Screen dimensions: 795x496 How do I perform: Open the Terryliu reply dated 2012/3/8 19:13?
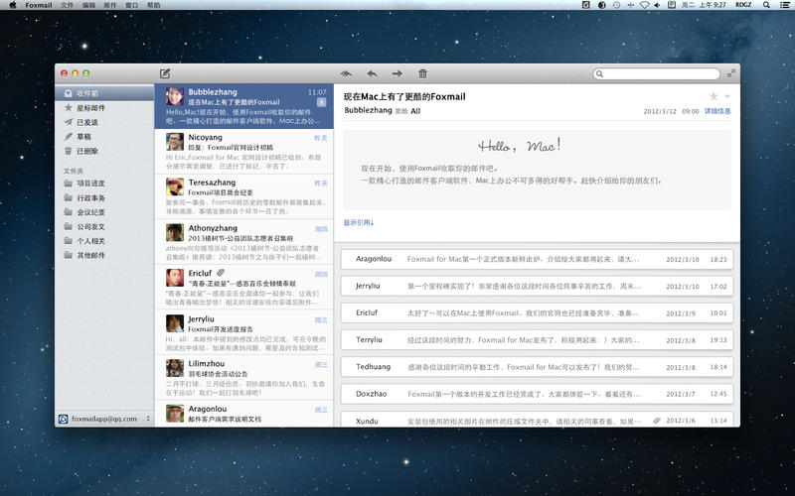pyautogui.click(x=537, y=339)
